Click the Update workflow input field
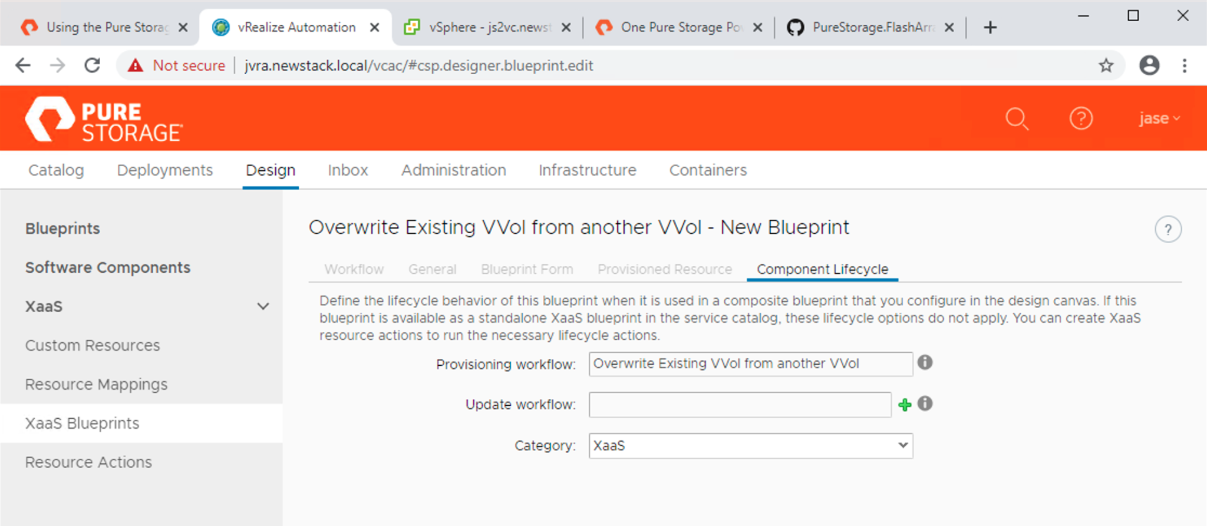Screen dimensions: 1207x526 (x=740, y=405)
